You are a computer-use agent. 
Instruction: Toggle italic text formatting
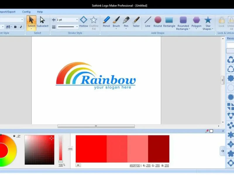pyautogui.click(x=21, y=27)
